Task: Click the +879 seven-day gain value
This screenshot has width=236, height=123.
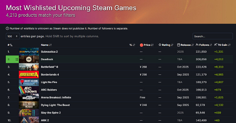Action: pos(218,90)
